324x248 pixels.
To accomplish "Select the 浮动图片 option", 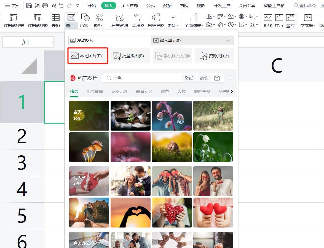I will coord(110,40).
